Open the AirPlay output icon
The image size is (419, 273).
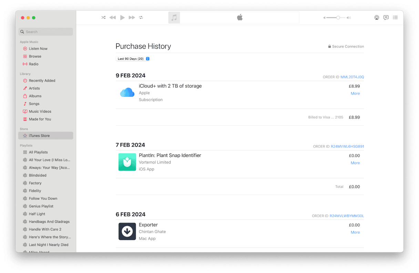point(377,18)
